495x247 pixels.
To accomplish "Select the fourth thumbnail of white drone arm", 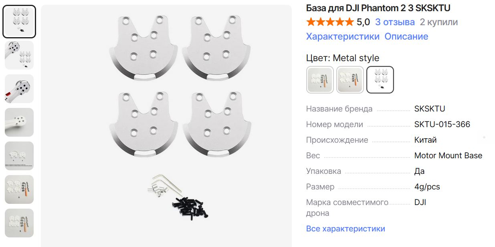I will tap(19, 122).
